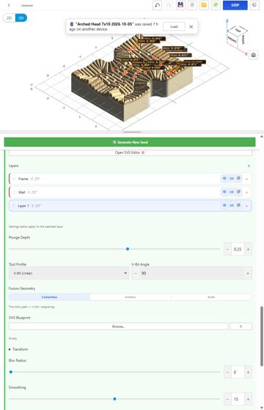Delete Layer 1 with red x
Viewport: 264px width, 410px height.
pyautogui.click(x=246, y=206)
